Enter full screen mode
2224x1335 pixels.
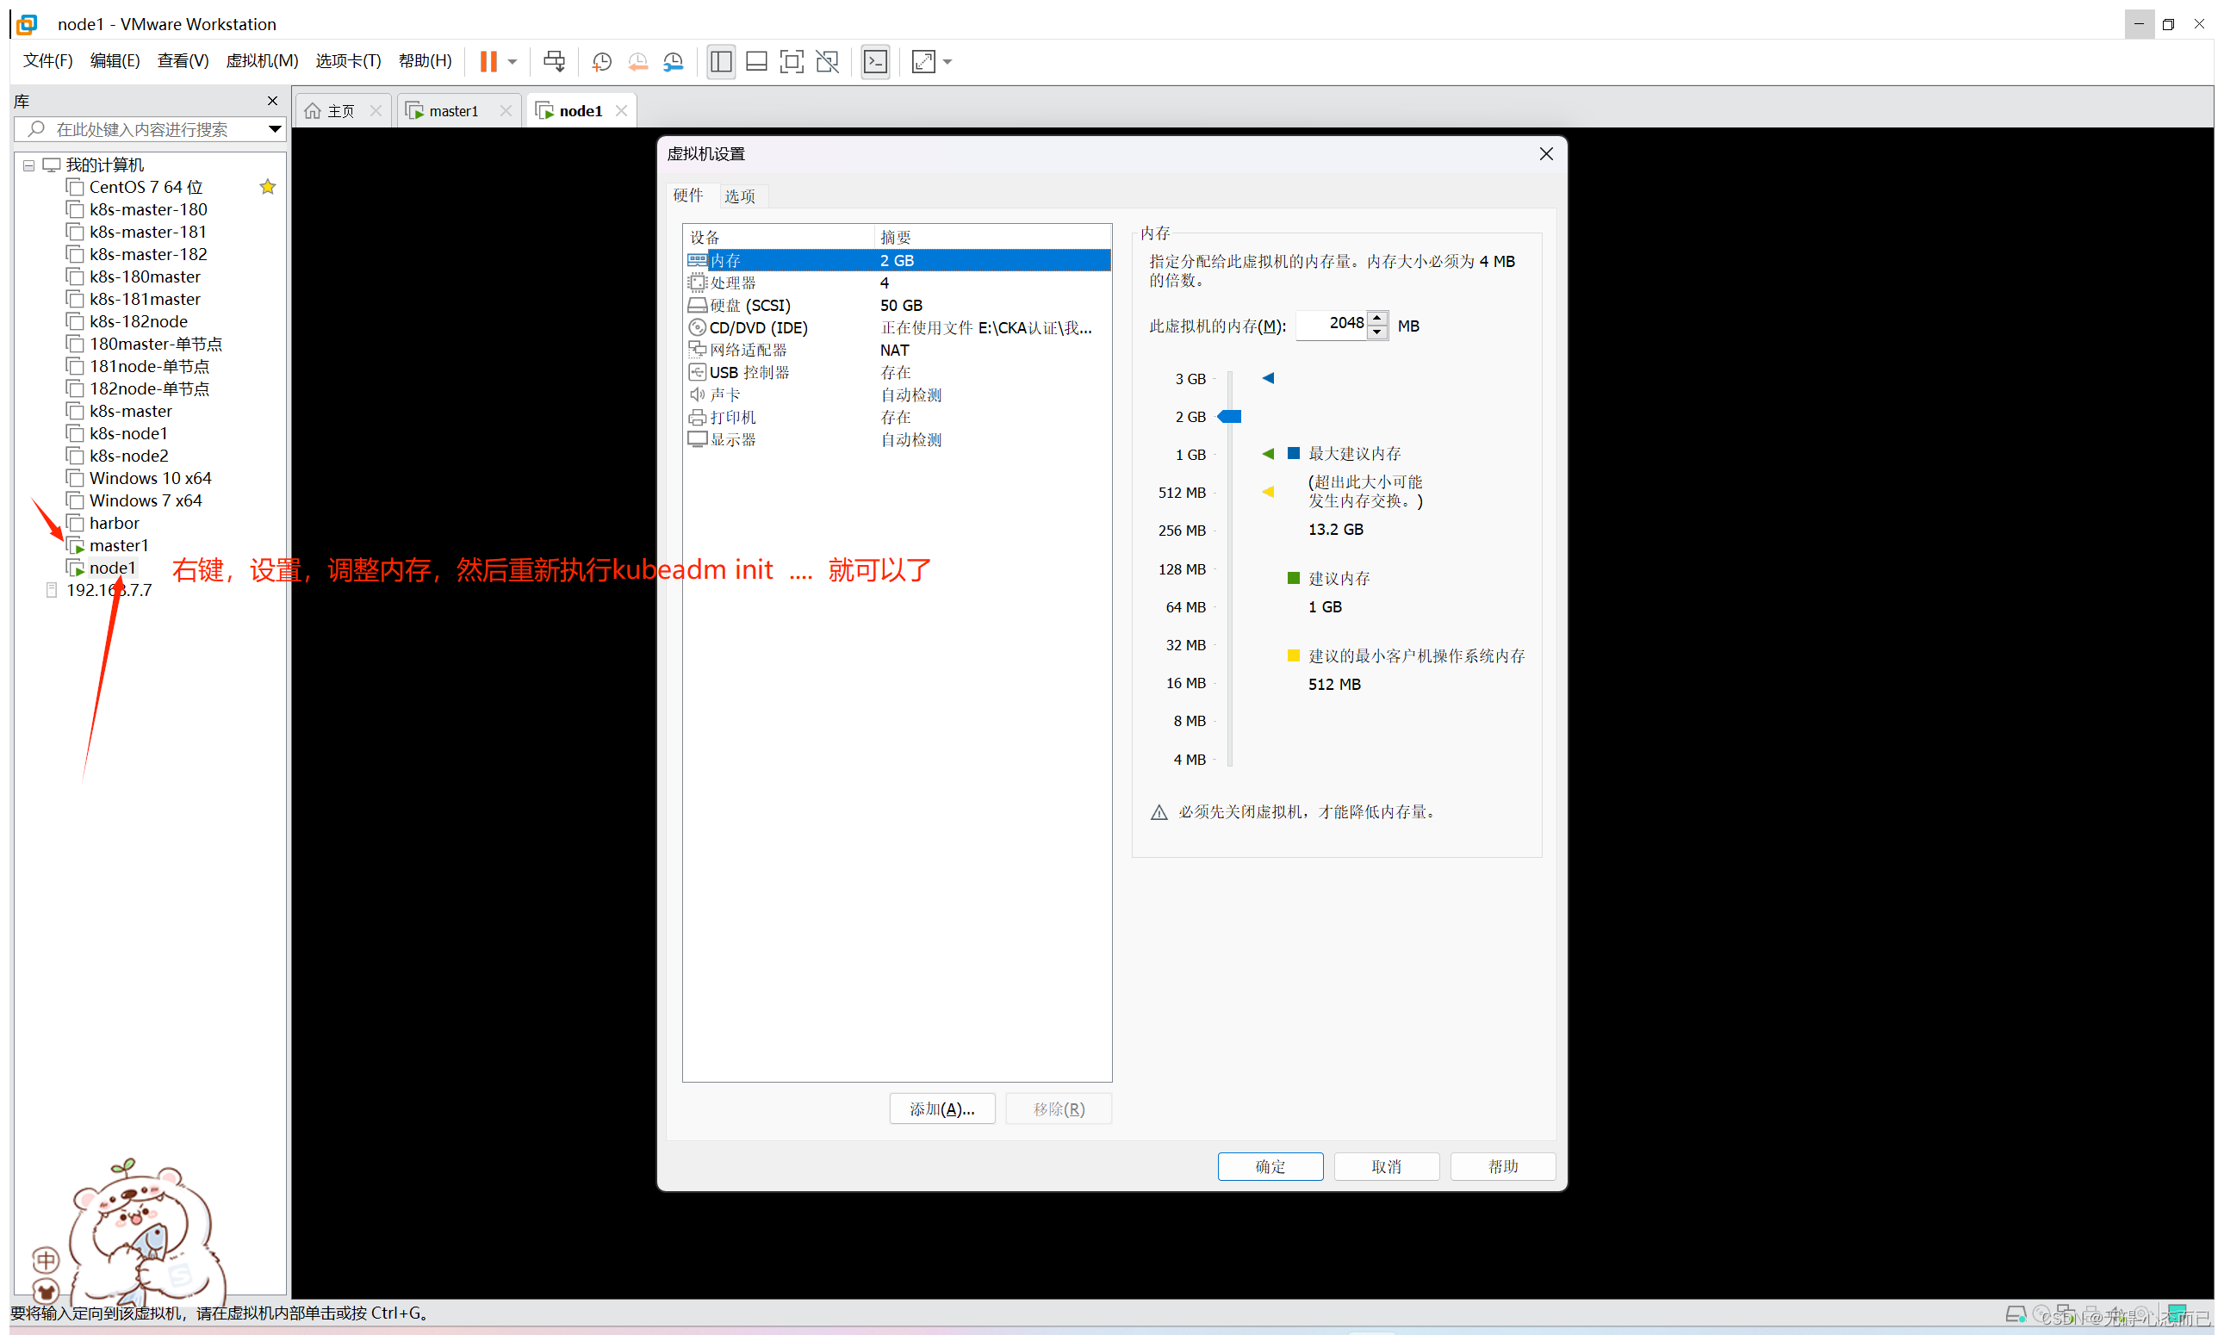point(792,61)
